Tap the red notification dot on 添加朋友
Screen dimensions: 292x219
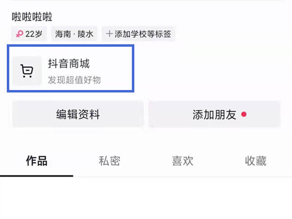tap(244, 114)
